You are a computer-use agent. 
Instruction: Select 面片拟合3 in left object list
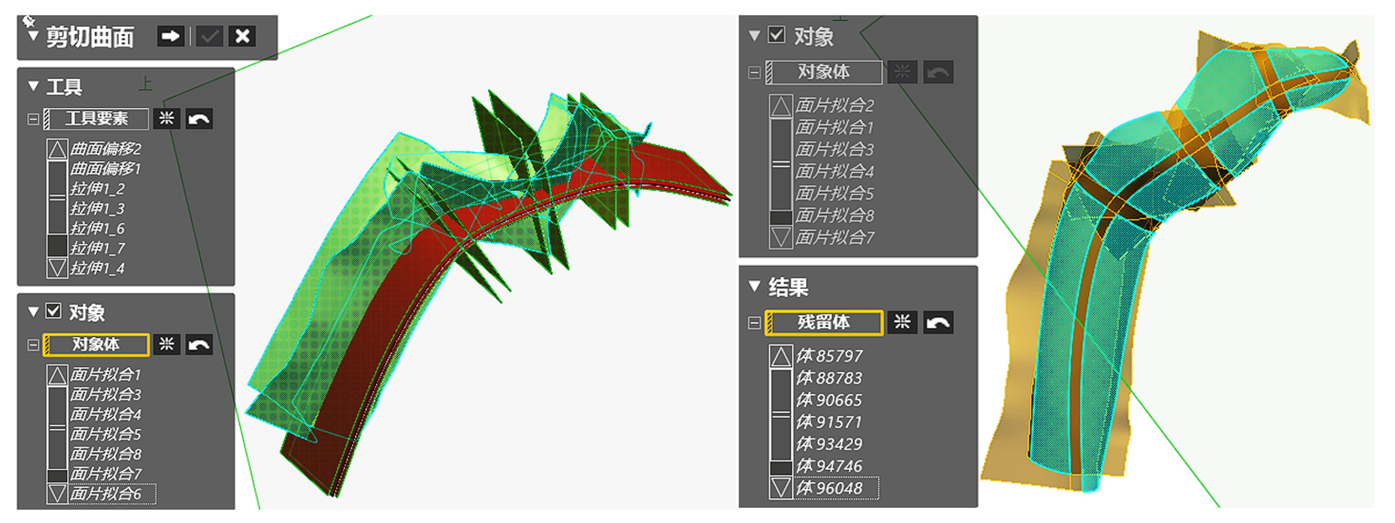point(105,395)
